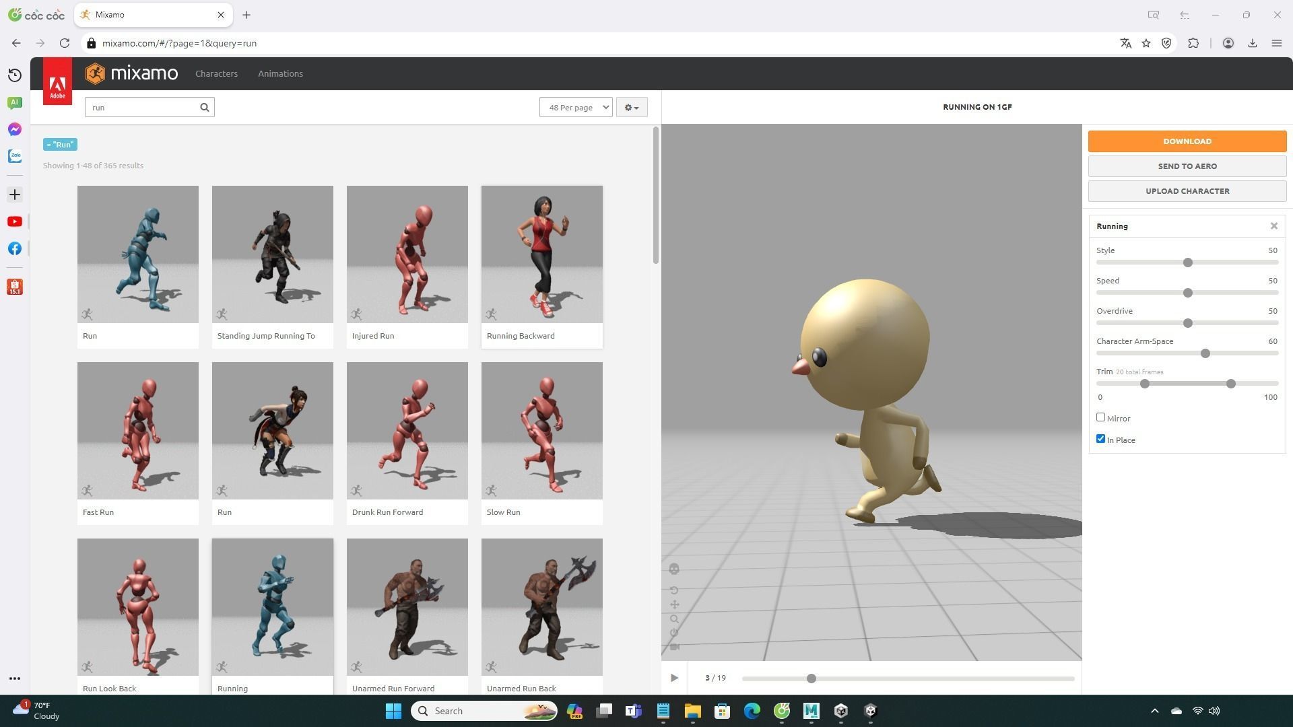Reload the Mixamo page
Image resolution: width=1293 pixels, height=727 pixels.
65,43
